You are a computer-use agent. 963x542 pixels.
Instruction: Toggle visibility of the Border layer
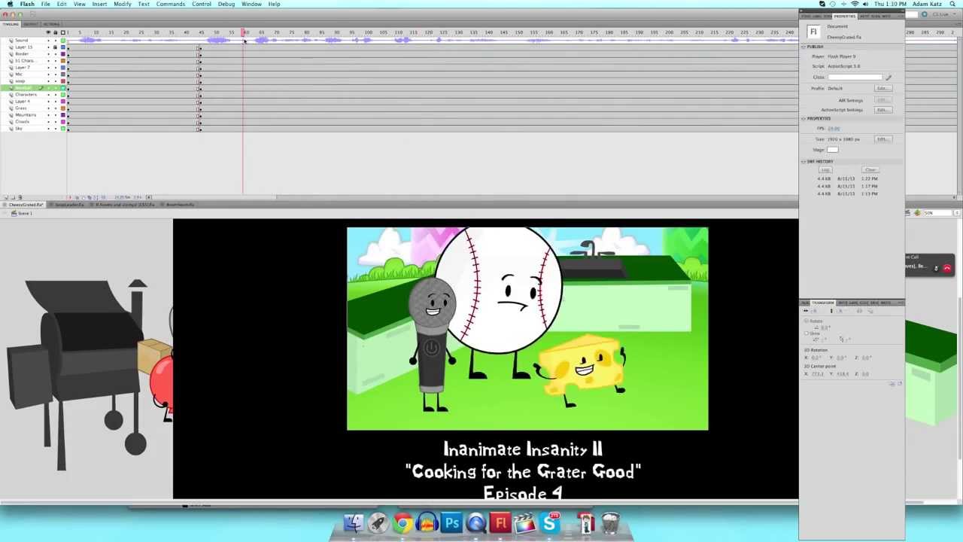49,54
